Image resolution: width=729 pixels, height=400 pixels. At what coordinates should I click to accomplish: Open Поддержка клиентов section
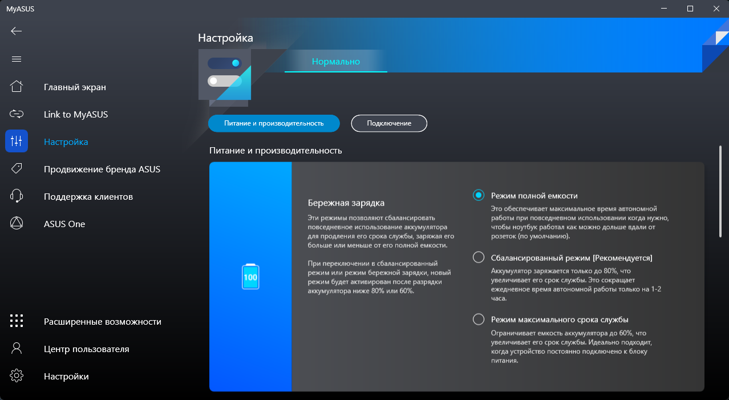point(88,197)
